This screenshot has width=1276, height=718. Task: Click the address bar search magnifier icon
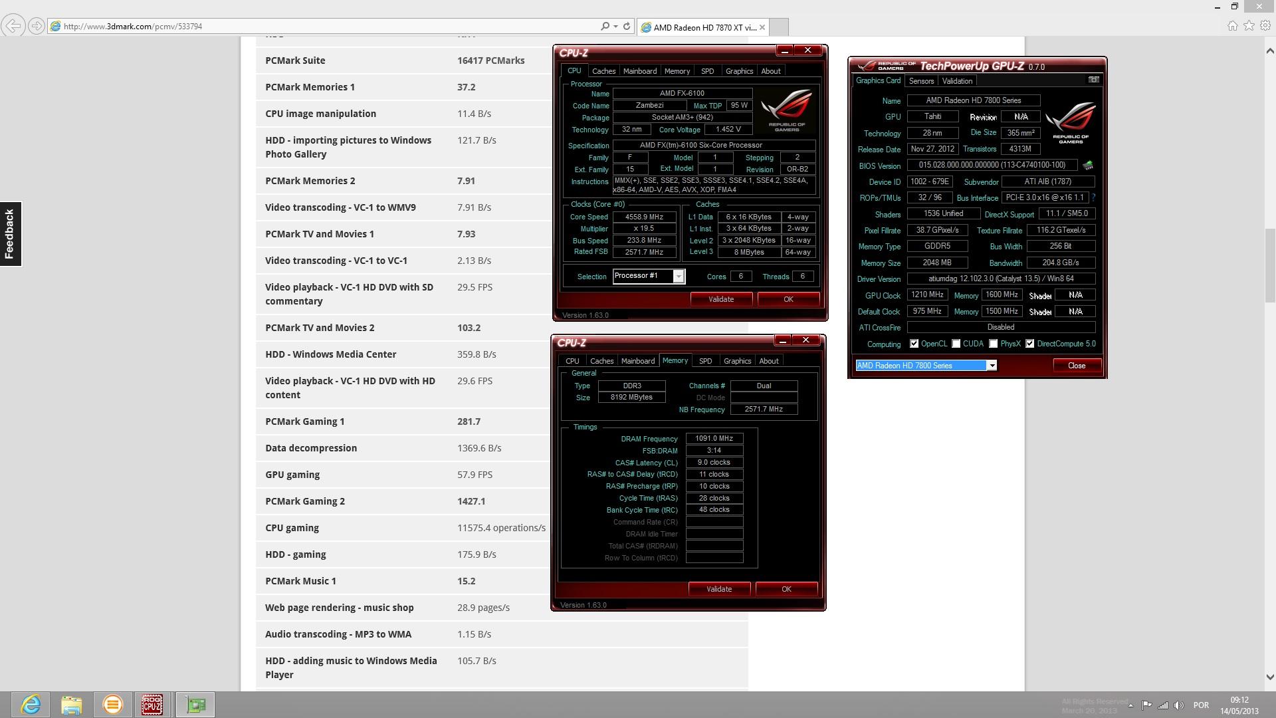pos(605,27)
